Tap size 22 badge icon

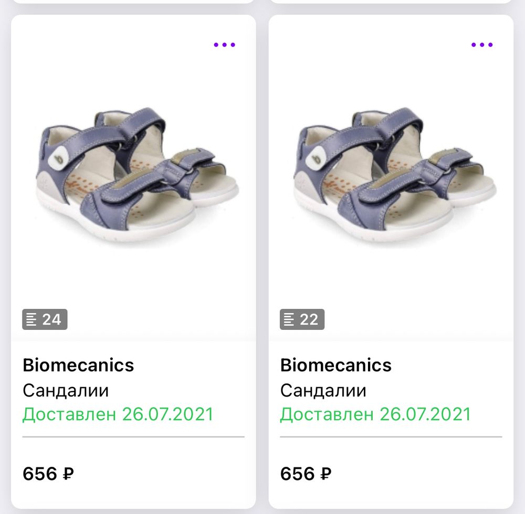coord(302,319)
